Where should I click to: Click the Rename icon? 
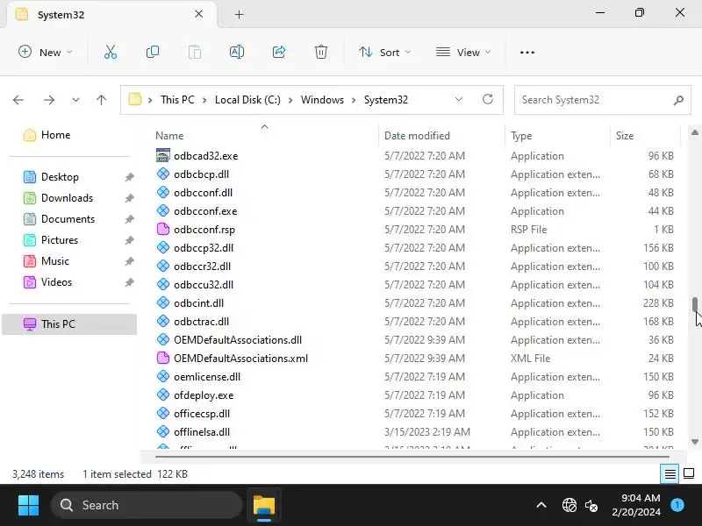coord(236,52)
